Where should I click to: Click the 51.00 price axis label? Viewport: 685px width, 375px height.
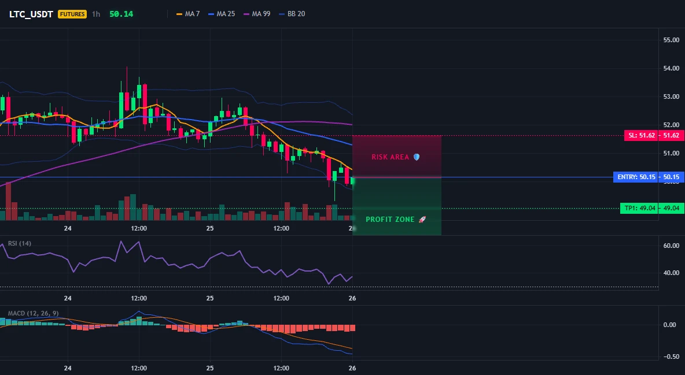pos(671,153)
